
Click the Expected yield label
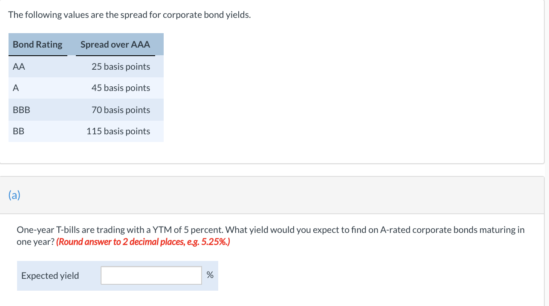pyautogui.click(x=50, y=275)
